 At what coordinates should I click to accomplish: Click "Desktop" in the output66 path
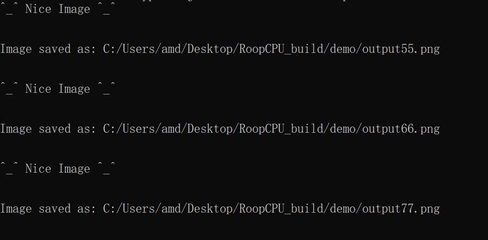[210, 129]
